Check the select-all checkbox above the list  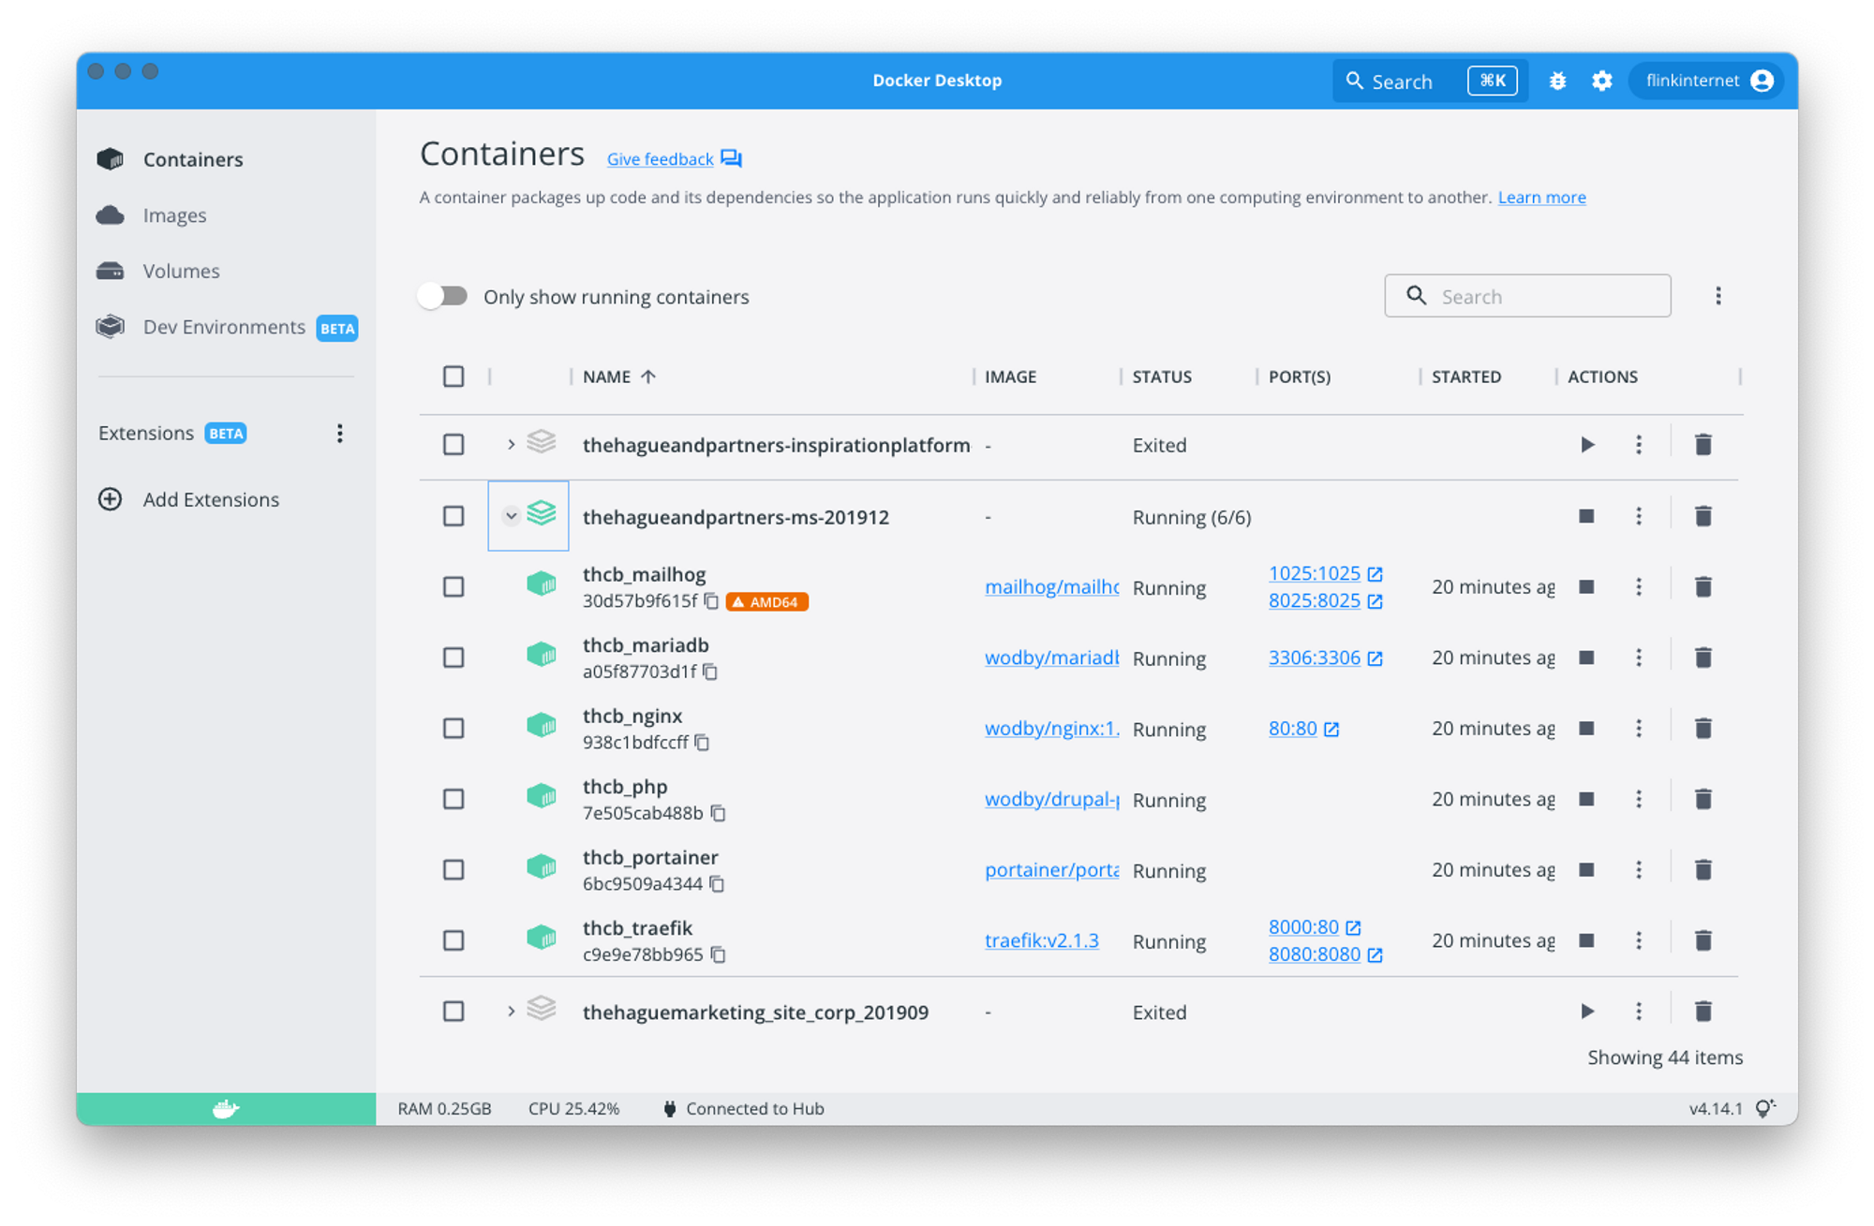coord(454,376)
